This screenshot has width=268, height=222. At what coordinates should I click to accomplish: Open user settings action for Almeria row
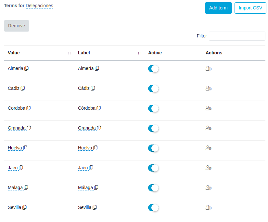coord(209,69)
